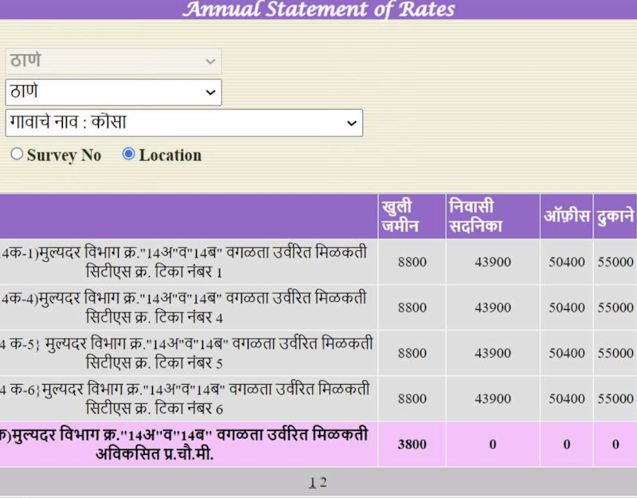The image size is (637, 498).
Task: Click the row description ending टिका नंबर 5
Action: (186, 353)
